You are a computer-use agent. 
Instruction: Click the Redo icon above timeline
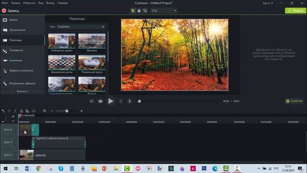(9, 111)
